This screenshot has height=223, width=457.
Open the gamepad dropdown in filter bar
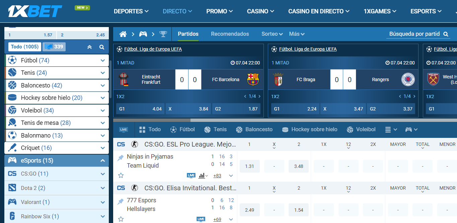coord(411,130)
